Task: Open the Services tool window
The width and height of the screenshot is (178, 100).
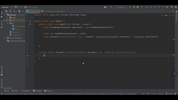Action: pyautogui.click(x=48, y=91)
